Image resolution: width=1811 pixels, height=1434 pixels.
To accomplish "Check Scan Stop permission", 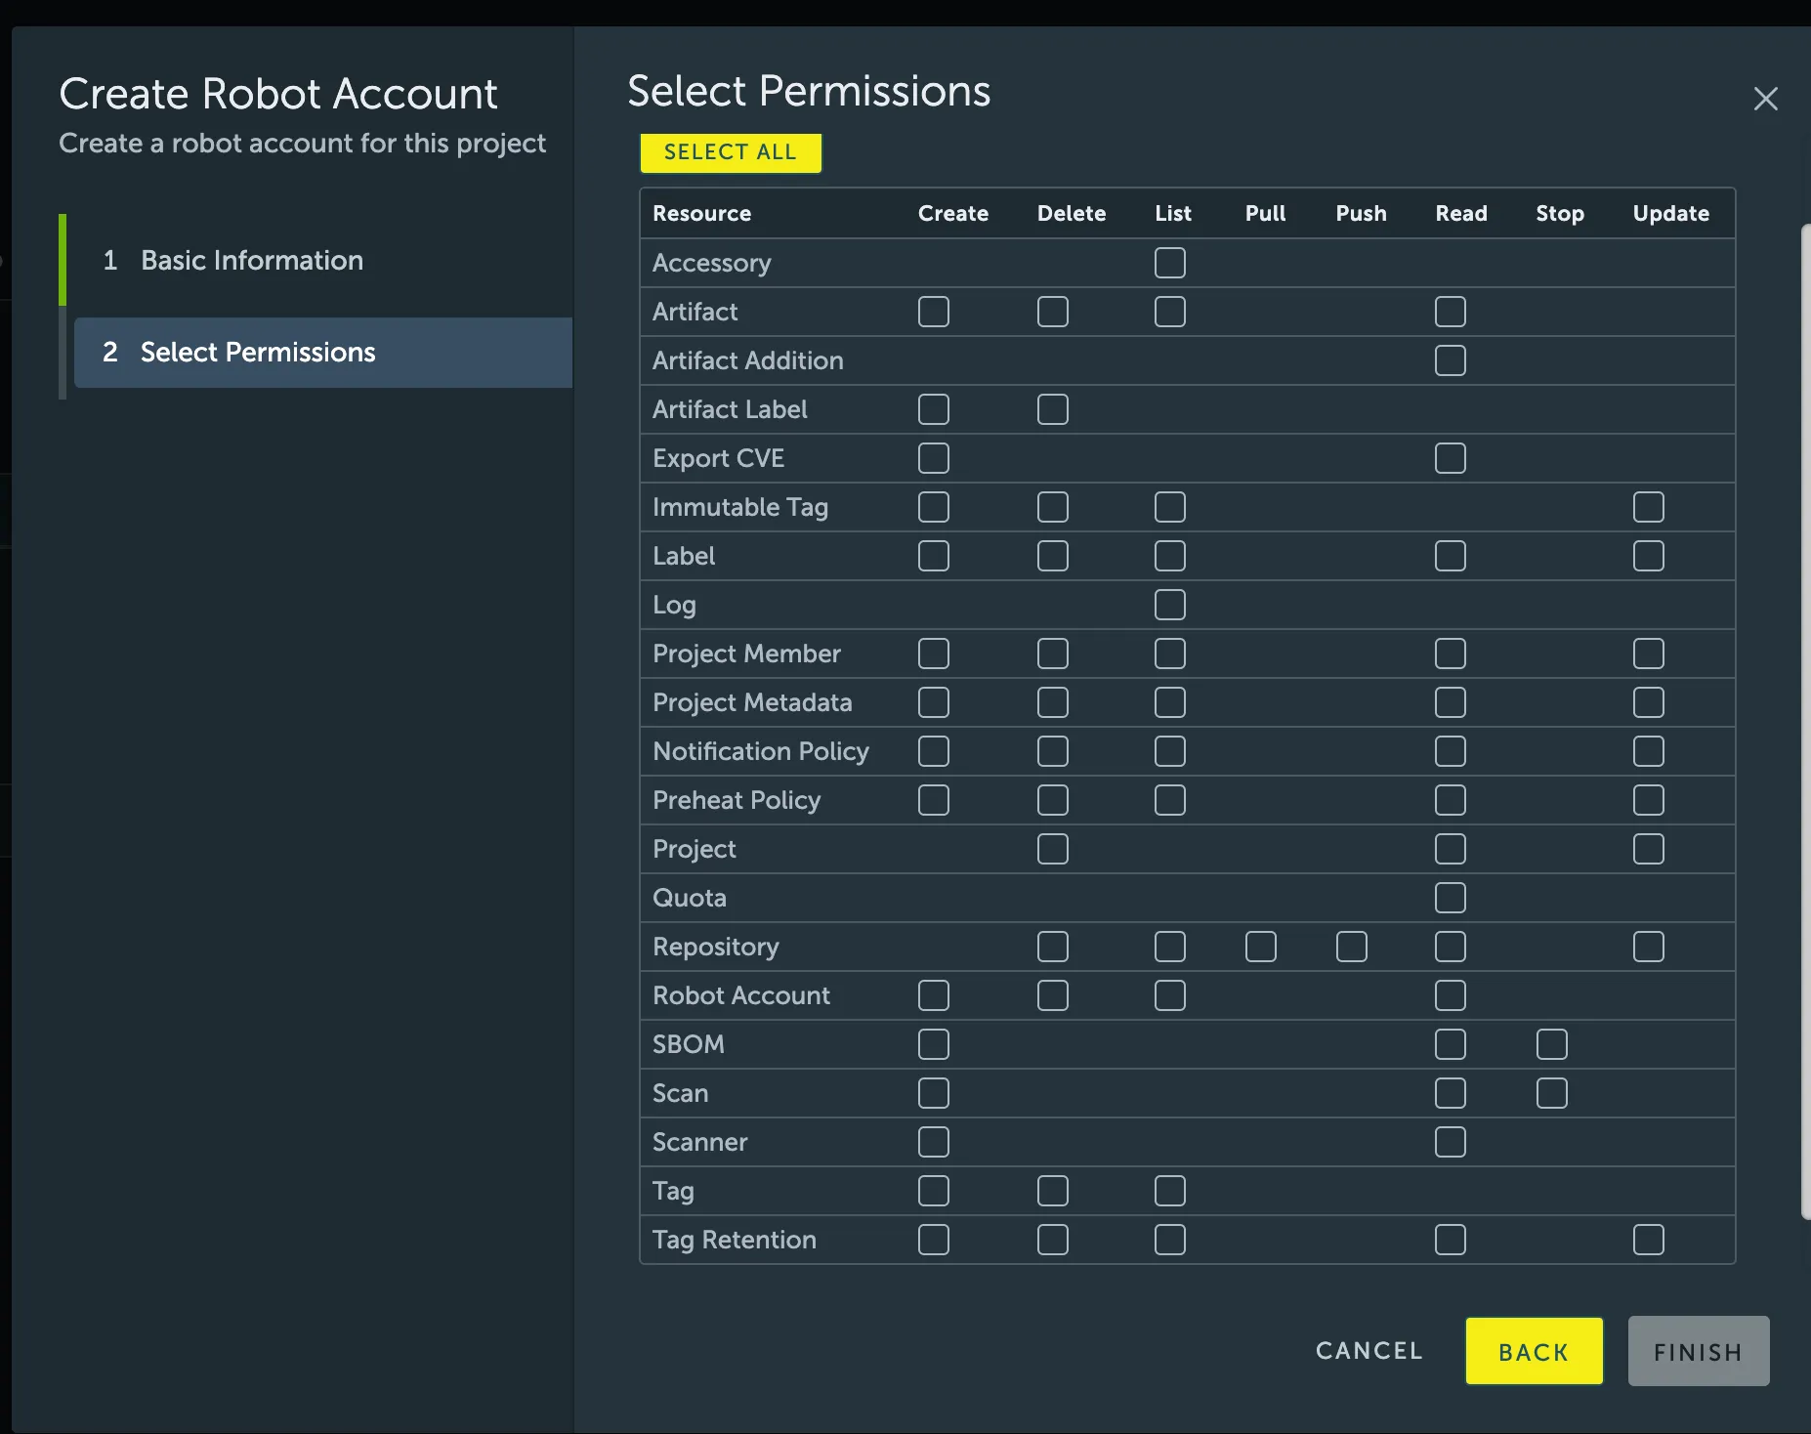I will 1551,1093.
